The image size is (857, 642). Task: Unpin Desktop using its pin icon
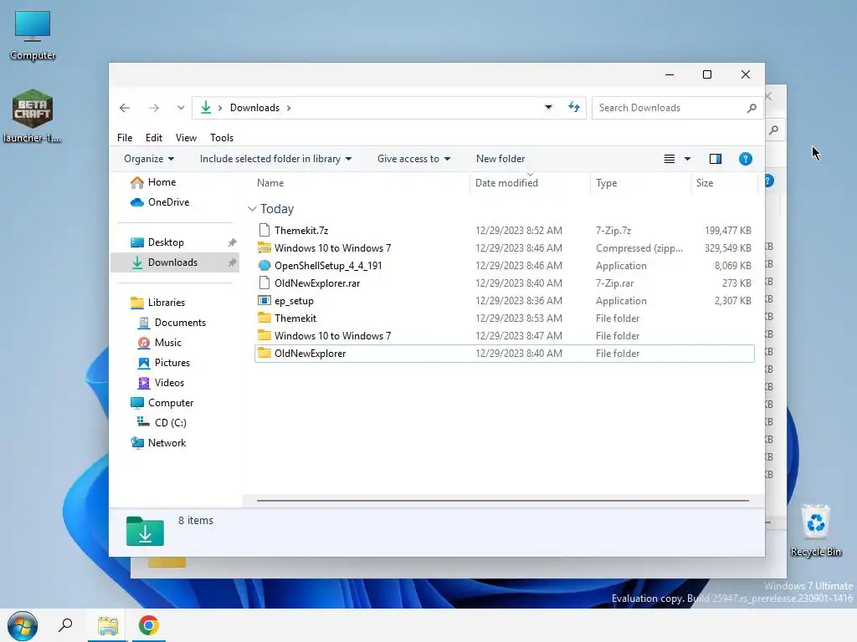tap(233, 242)
